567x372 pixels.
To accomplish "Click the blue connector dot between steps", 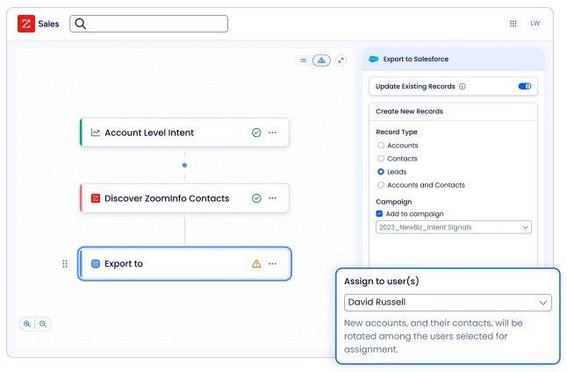I will point(184,165).
